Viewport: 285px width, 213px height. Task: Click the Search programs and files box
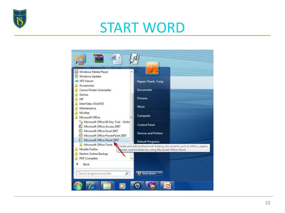[103, 174]
